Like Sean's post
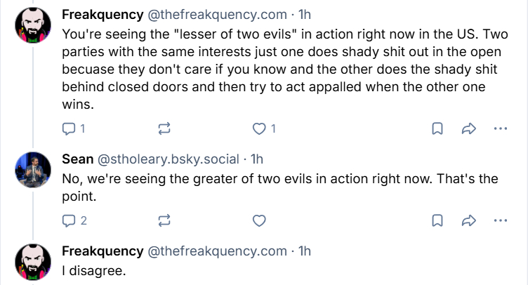528x285 pixels. point(259,220)
